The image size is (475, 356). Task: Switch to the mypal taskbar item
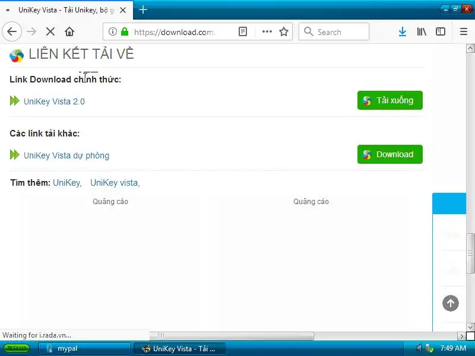[84, 348]
